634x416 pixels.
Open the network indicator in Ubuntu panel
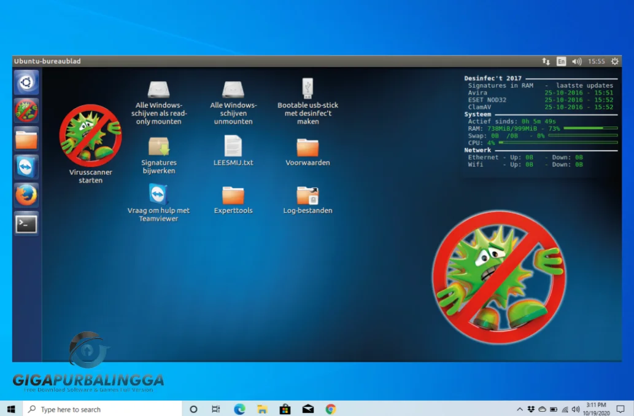click(546, 61)
